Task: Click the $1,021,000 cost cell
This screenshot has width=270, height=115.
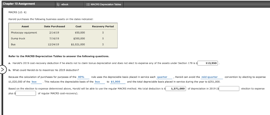Action: click(78, 45)
